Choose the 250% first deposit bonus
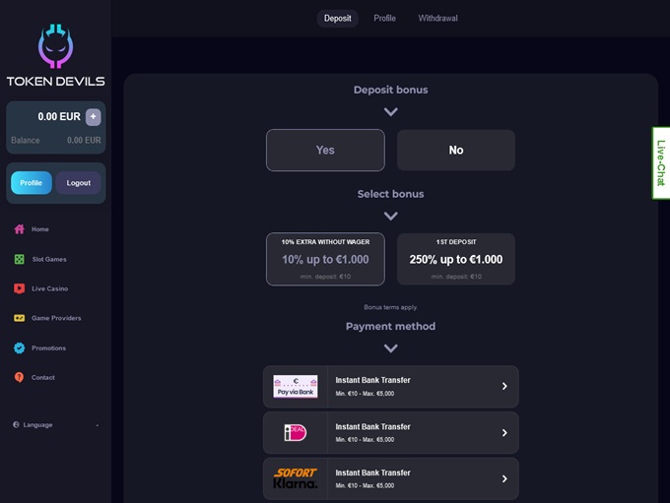670x503 pixels. (455, 260)
